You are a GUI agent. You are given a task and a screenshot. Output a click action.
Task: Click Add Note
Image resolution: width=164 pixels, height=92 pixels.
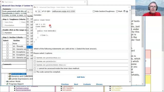tap(81, 77)
